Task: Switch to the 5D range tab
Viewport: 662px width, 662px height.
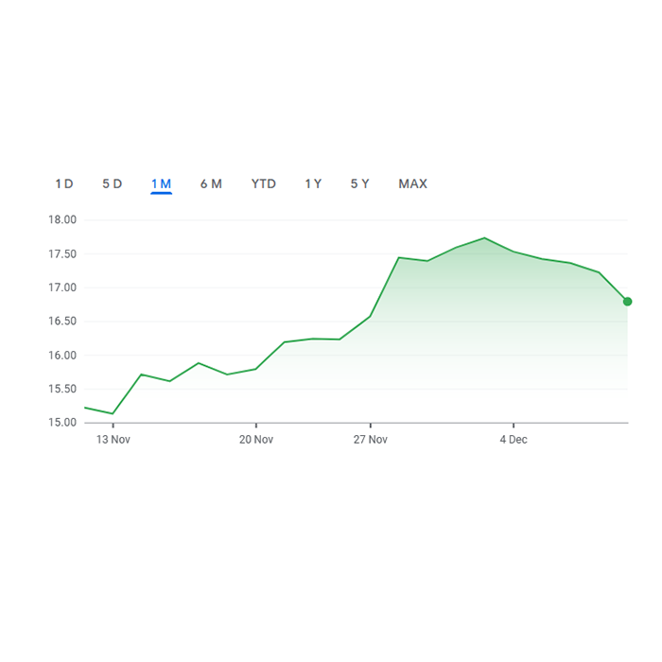Action: click(113, 183)
